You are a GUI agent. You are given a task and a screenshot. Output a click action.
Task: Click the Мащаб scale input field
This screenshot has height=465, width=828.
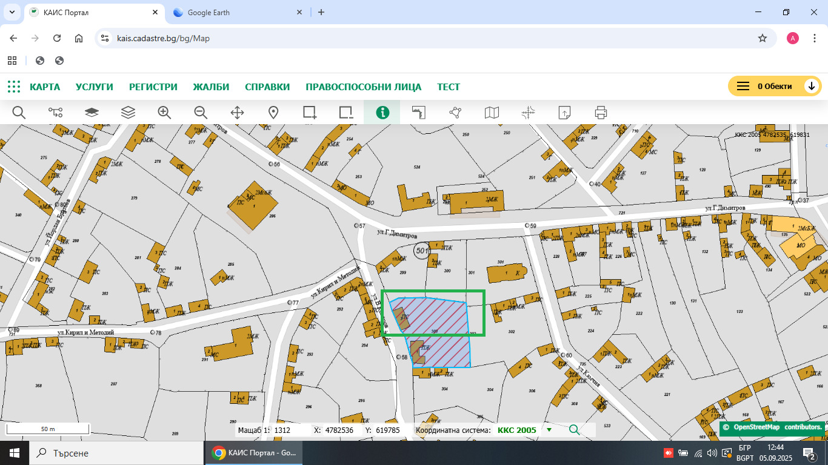pos(290,430)
